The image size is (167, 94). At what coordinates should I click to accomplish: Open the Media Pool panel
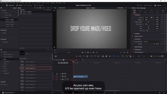click(10, 5)
